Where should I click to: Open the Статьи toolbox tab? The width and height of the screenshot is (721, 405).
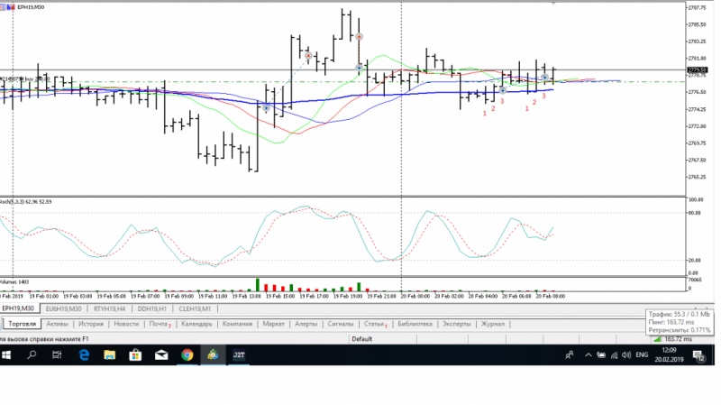[x=375, y=324]
